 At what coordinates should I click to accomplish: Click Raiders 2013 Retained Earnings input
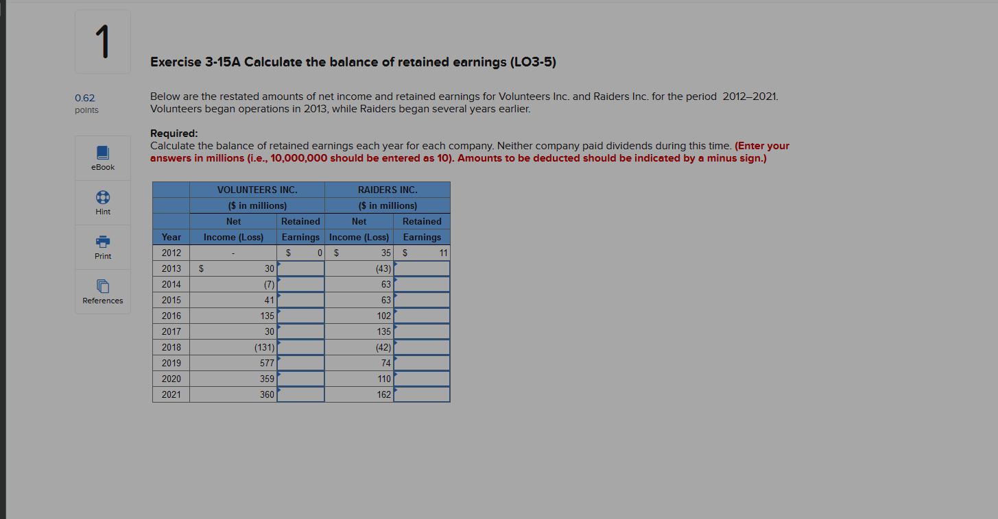click(422, 268)
